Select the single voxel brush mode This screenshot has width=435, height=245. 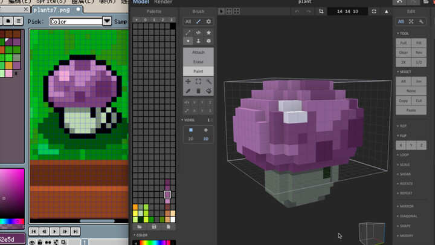click(188, 41)
